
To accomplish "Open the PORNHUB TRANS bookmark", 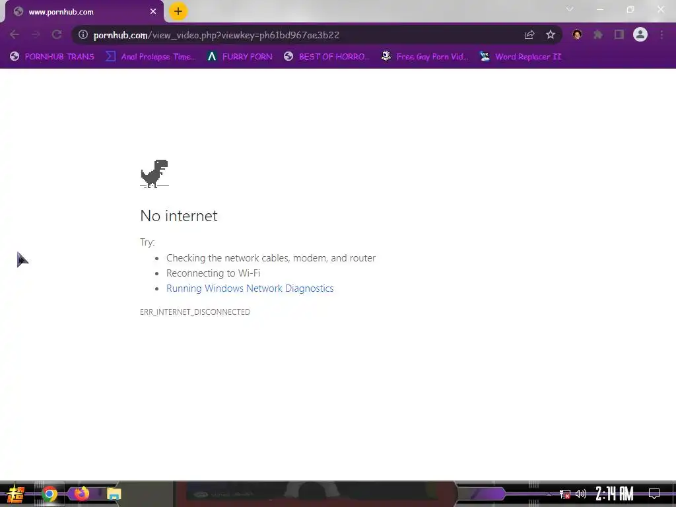I will pyautogui.click(x=52, y=57).
